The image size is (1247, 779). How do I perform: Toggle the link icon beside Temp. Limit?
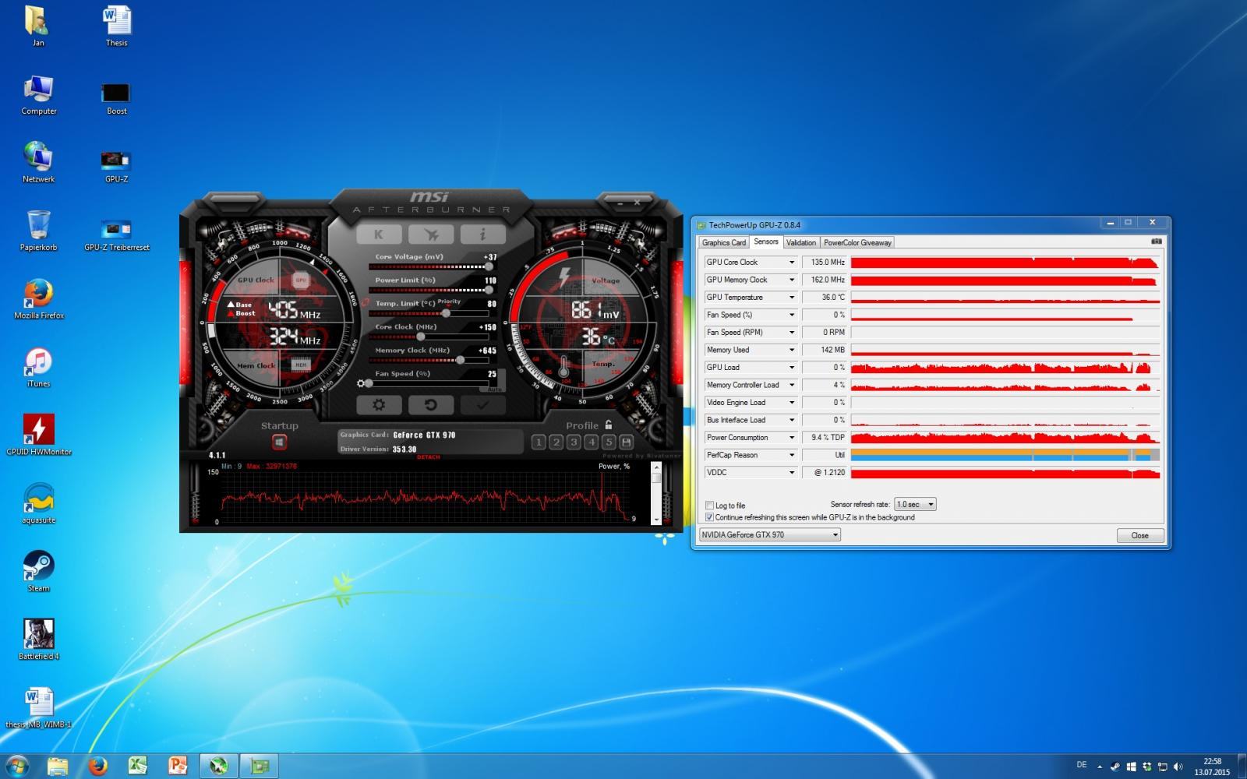pyautogui.click(x=366, y=302)
